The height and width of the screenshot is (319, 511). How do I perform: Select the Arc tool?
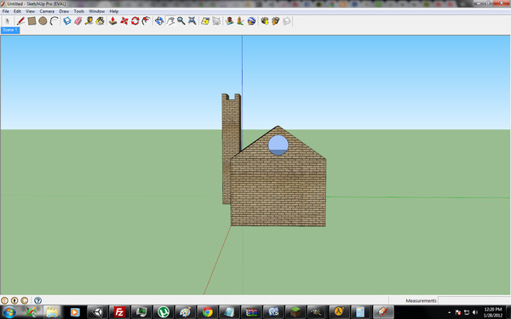point(55,21)
